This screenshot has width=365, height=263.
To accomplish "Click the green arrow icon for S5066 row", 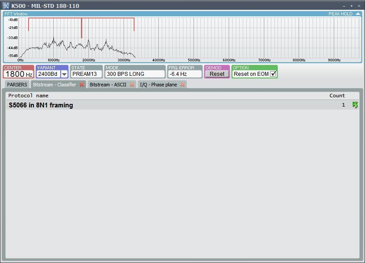I will [355, 105].
